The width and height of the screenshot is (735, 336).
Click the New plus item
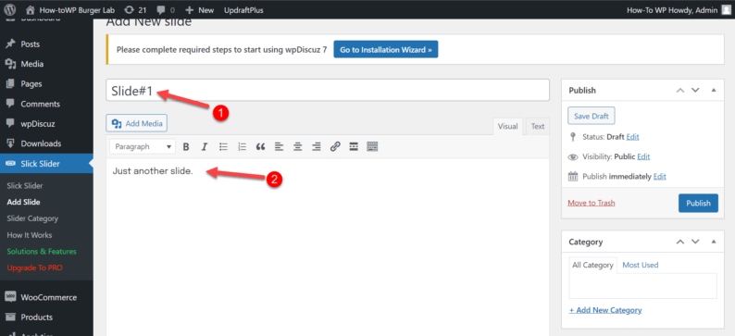click(199, 10)
